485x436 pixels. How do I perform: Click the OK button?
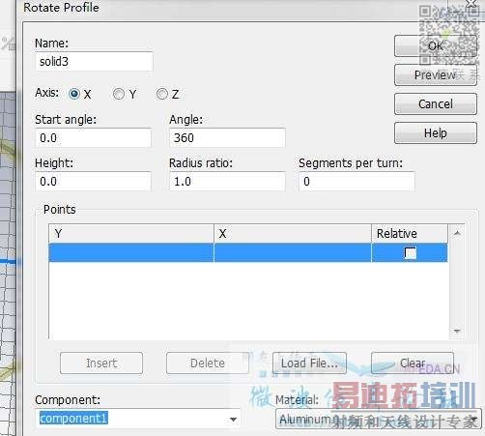click(436, 46)
